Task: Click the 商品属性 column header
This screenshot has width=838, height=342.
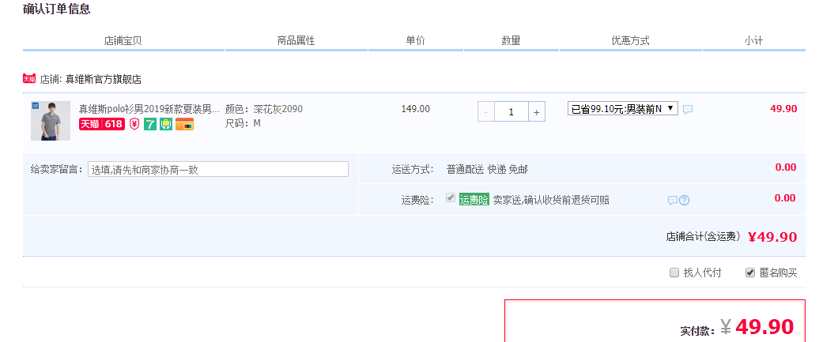Action: [296, 40]
